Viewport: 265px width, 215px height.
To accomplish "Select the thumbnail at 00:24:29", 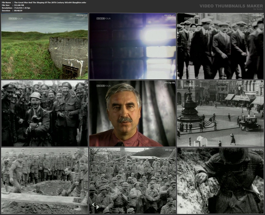I will click(x=133, y=113).
